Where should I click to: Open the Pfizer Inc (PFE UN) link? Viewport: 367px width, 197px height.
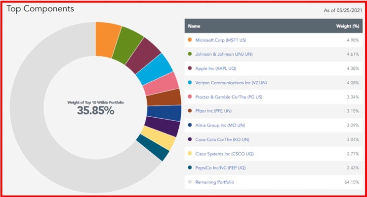point(213,111)
